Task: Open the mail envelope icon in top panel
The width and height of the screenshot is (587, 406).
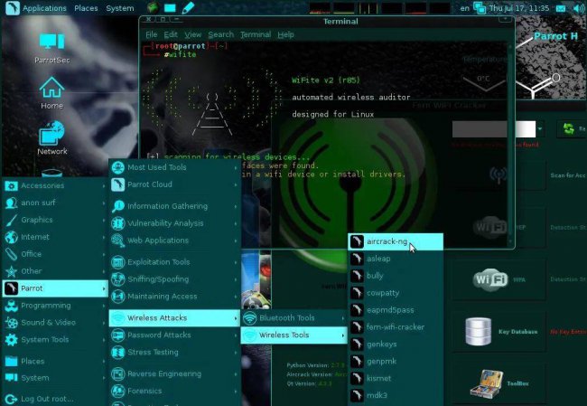Action: click(561, 8)
